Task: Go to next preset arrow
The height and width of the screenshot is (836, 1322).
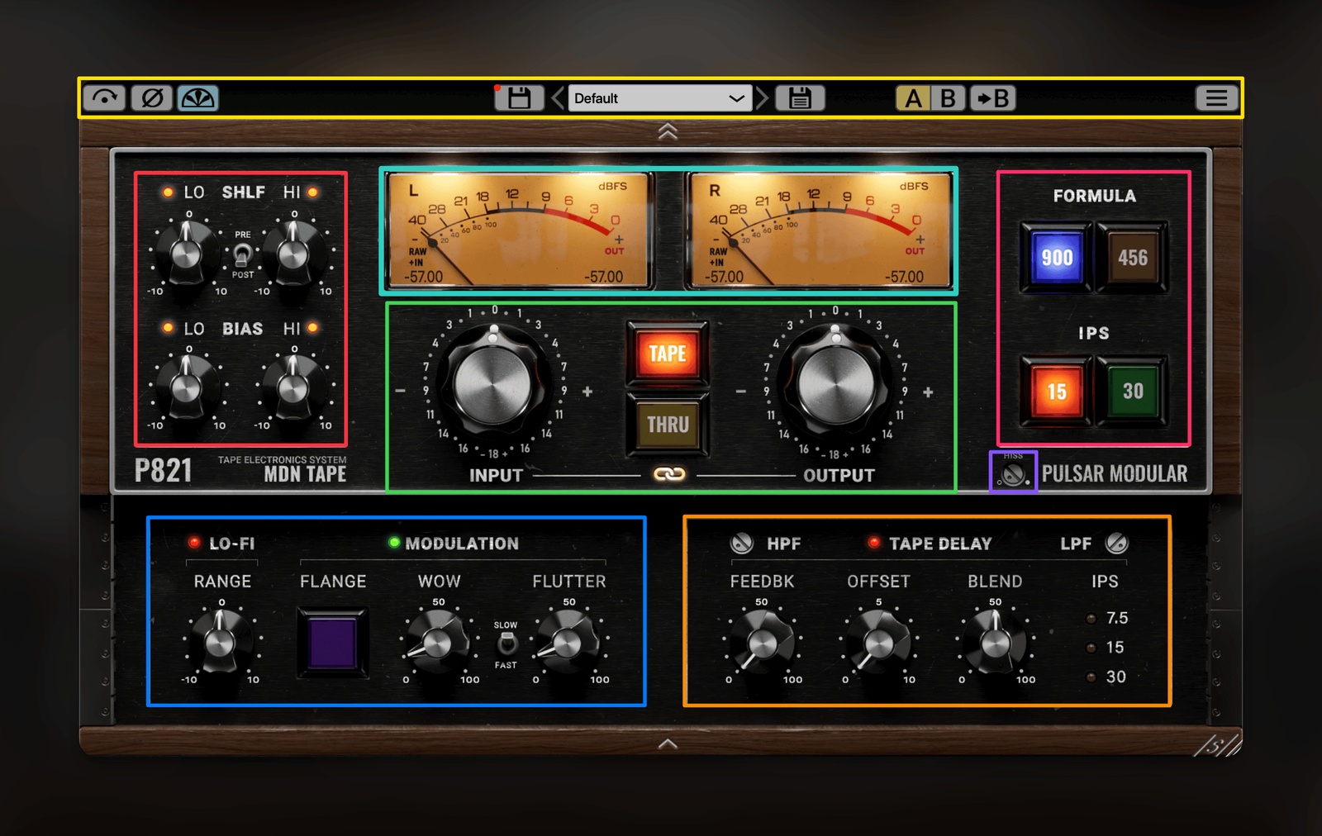Action: [x=762, y=98]
